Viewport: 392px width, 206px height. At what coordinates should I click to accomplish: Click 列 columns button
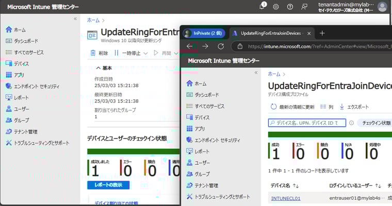[326, 107]
